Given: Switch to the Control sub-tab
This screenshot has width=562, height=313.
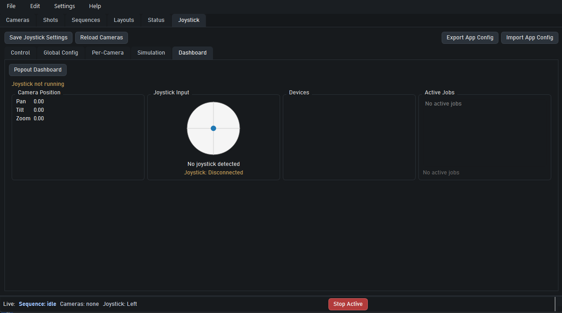Looking at the screenshot, I should click(20, 53).
